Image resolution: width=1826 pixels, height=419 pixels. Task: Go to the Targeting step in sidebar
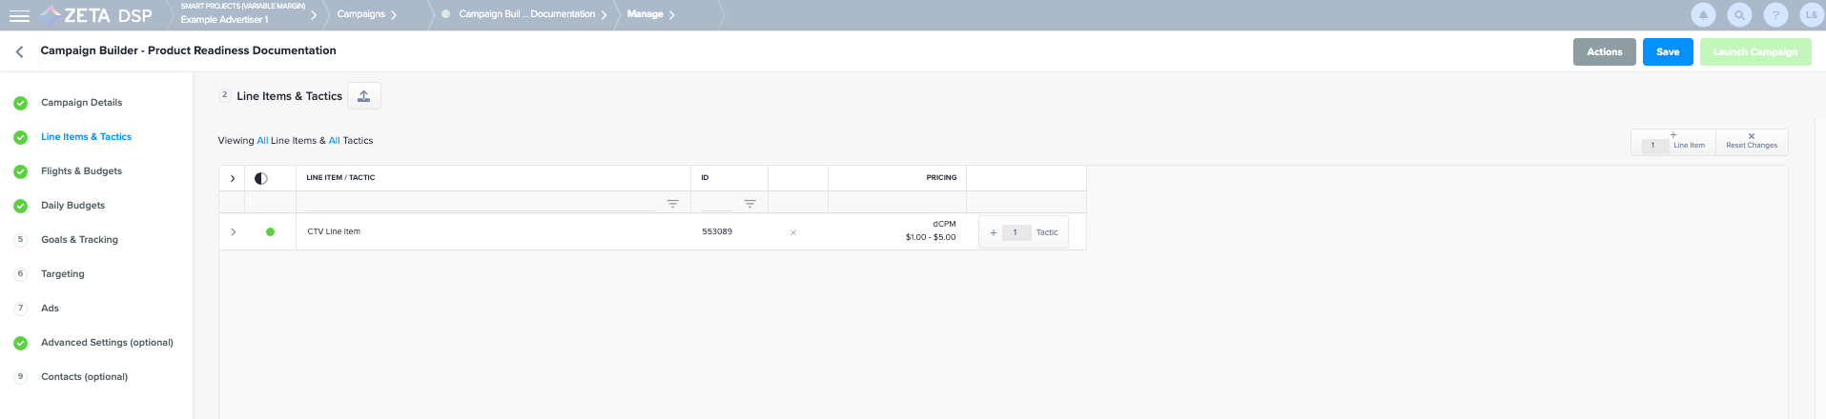click(x=63, y=274)
